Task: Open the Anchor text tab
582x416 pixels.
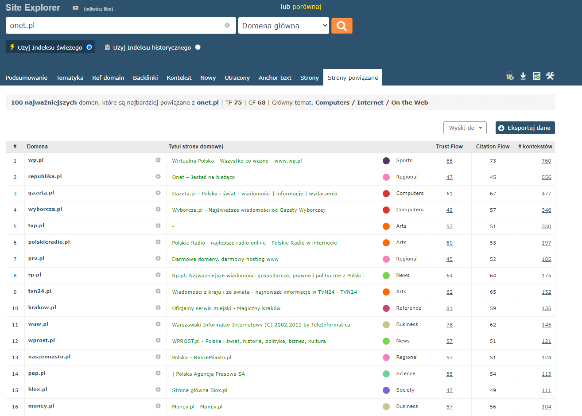Action: 275,78
